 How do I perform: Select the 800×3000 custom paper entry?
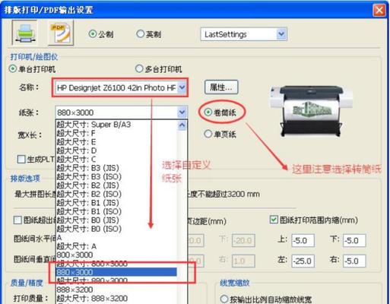(x=116, y=255)
